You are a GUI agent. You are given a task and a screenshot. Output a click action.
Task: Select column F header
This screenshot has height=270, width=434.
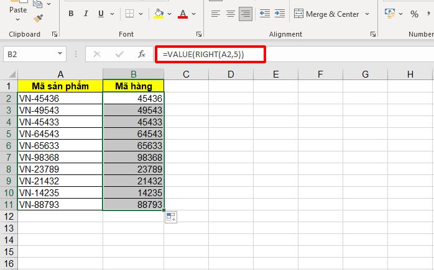click(x=320, y=74)
